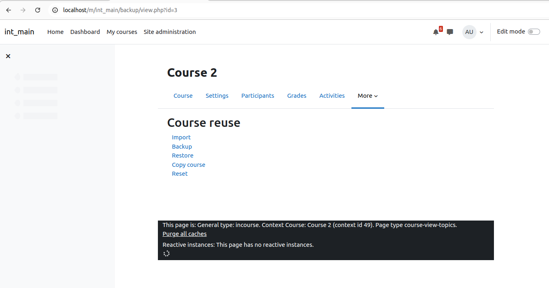
Task: Open the messaging drawer chat icon
Action: tap(450, 32)
